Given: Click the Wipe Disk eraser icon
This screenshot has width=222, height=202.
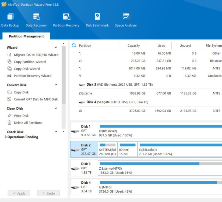Looking at the screenshot, I should (x=9, y=116).
